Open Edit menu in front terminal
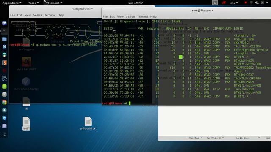Image resolution: width=271 pixels, height=152 pixels. 112,17
